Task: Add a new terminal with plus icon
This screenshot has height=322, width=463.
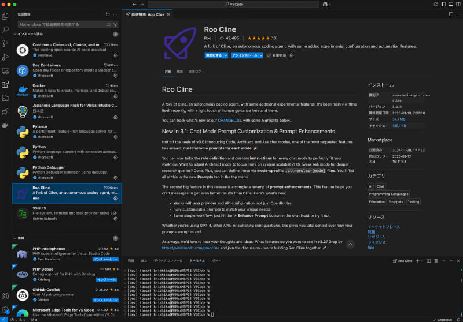Action: coord(417,261)
